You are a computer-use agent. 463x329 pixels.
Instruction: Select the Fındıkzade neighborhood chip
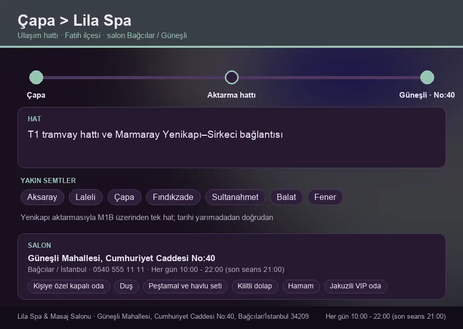[x=173, y=197]
